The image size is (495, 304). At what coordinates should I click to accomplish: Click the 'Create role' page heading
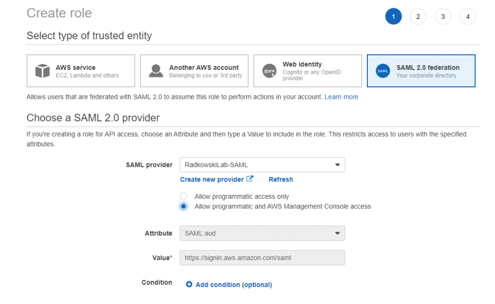click(x=59, y=13)
